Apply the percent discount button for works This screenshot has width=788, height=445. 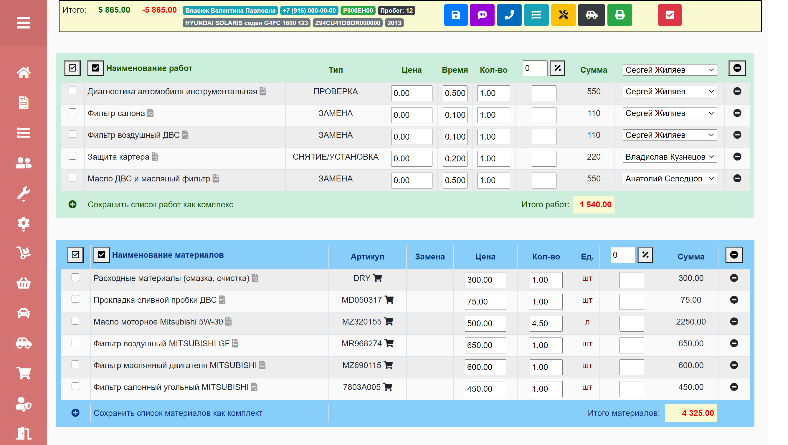[x=557, y=68]
